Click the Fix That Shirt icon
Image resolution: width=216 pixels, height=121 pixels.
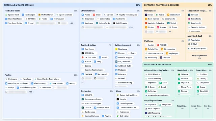83,57
